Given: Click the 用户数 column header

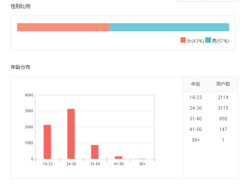Looking at the screenshot, I should tap(223, 84).
